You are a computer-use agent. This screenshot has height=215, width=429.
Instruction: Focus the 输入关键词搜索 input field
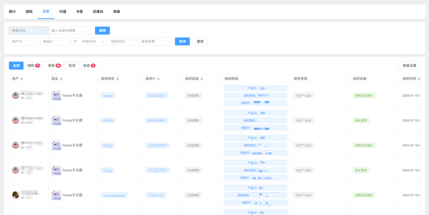pos(71,31)
